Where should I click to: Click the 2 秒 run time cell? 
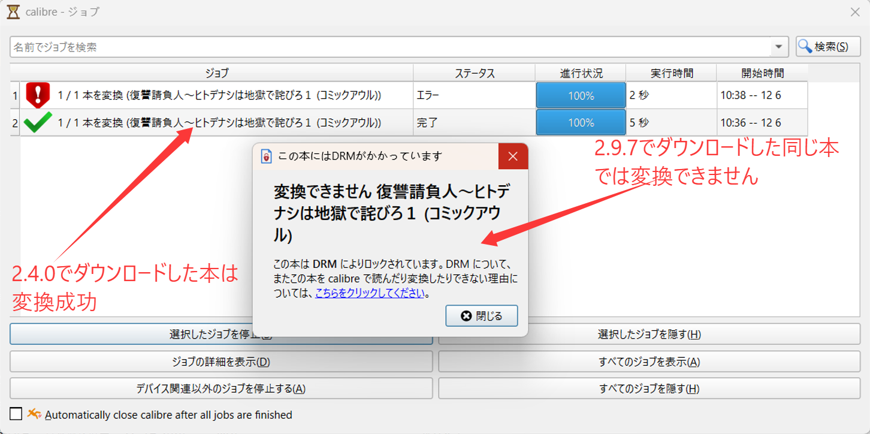tap(672, 95)
